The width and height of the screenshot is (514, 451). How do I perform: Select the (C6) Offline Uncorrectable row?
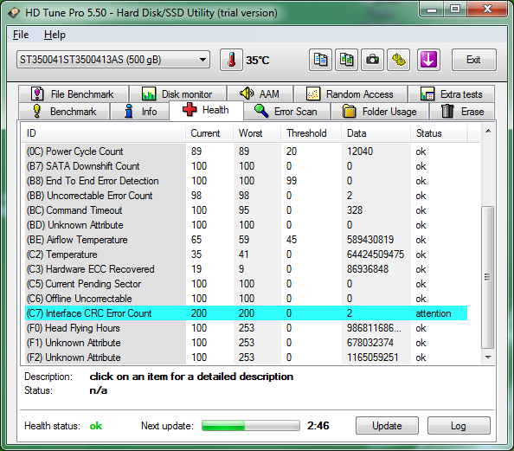pos(246,299)
